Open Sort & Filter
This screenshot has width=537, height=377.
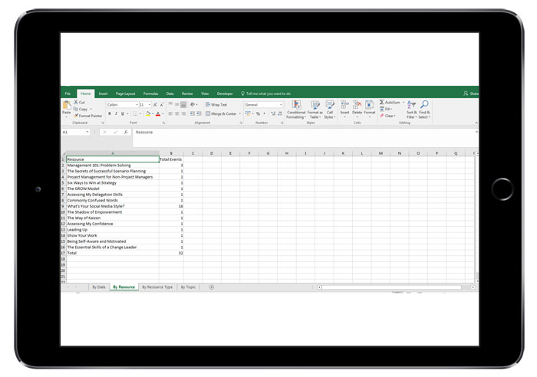411,110
